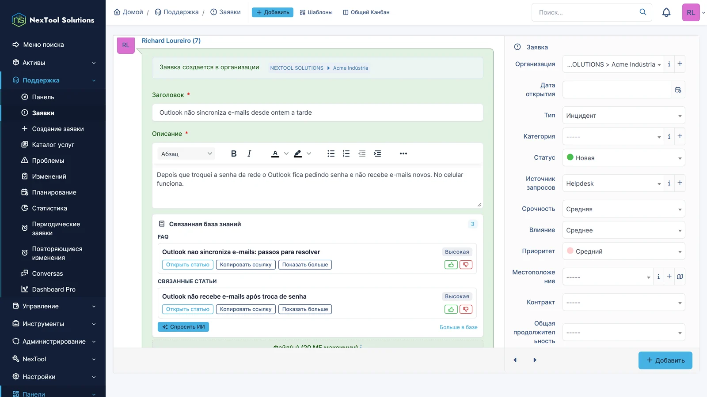Open the calendar picker for opening date
The image size is (707, 397).
(678, 90)
